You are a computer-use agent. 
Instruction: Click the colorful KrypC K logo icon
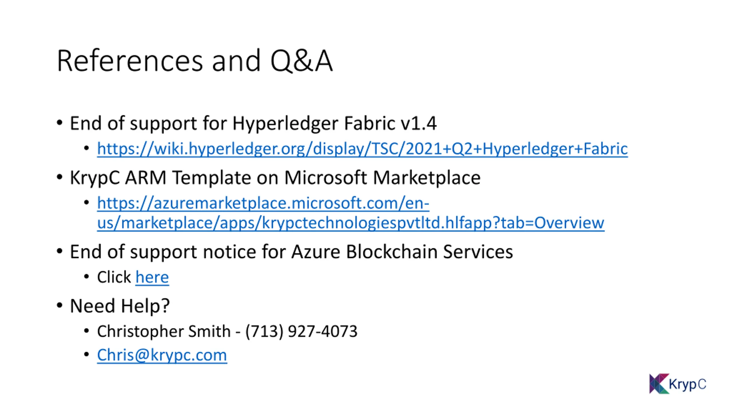pyautogui.click(x=659, y=384)
